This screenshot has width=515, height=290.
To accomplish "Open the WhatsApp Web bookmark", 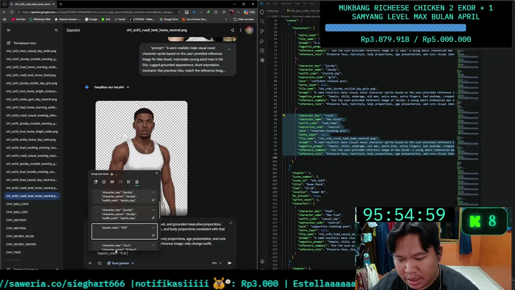I will (39, 19).
